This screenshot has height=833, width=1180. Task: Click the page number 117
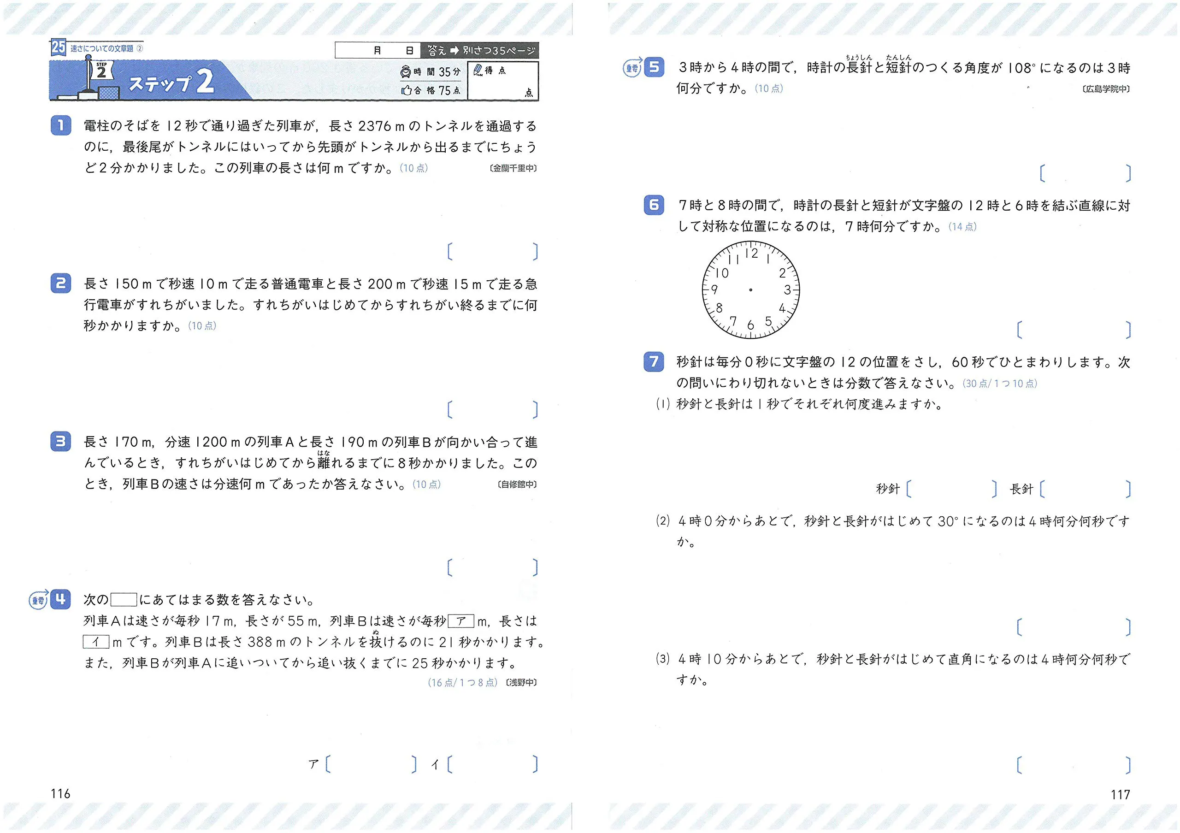coord(1120,795)
